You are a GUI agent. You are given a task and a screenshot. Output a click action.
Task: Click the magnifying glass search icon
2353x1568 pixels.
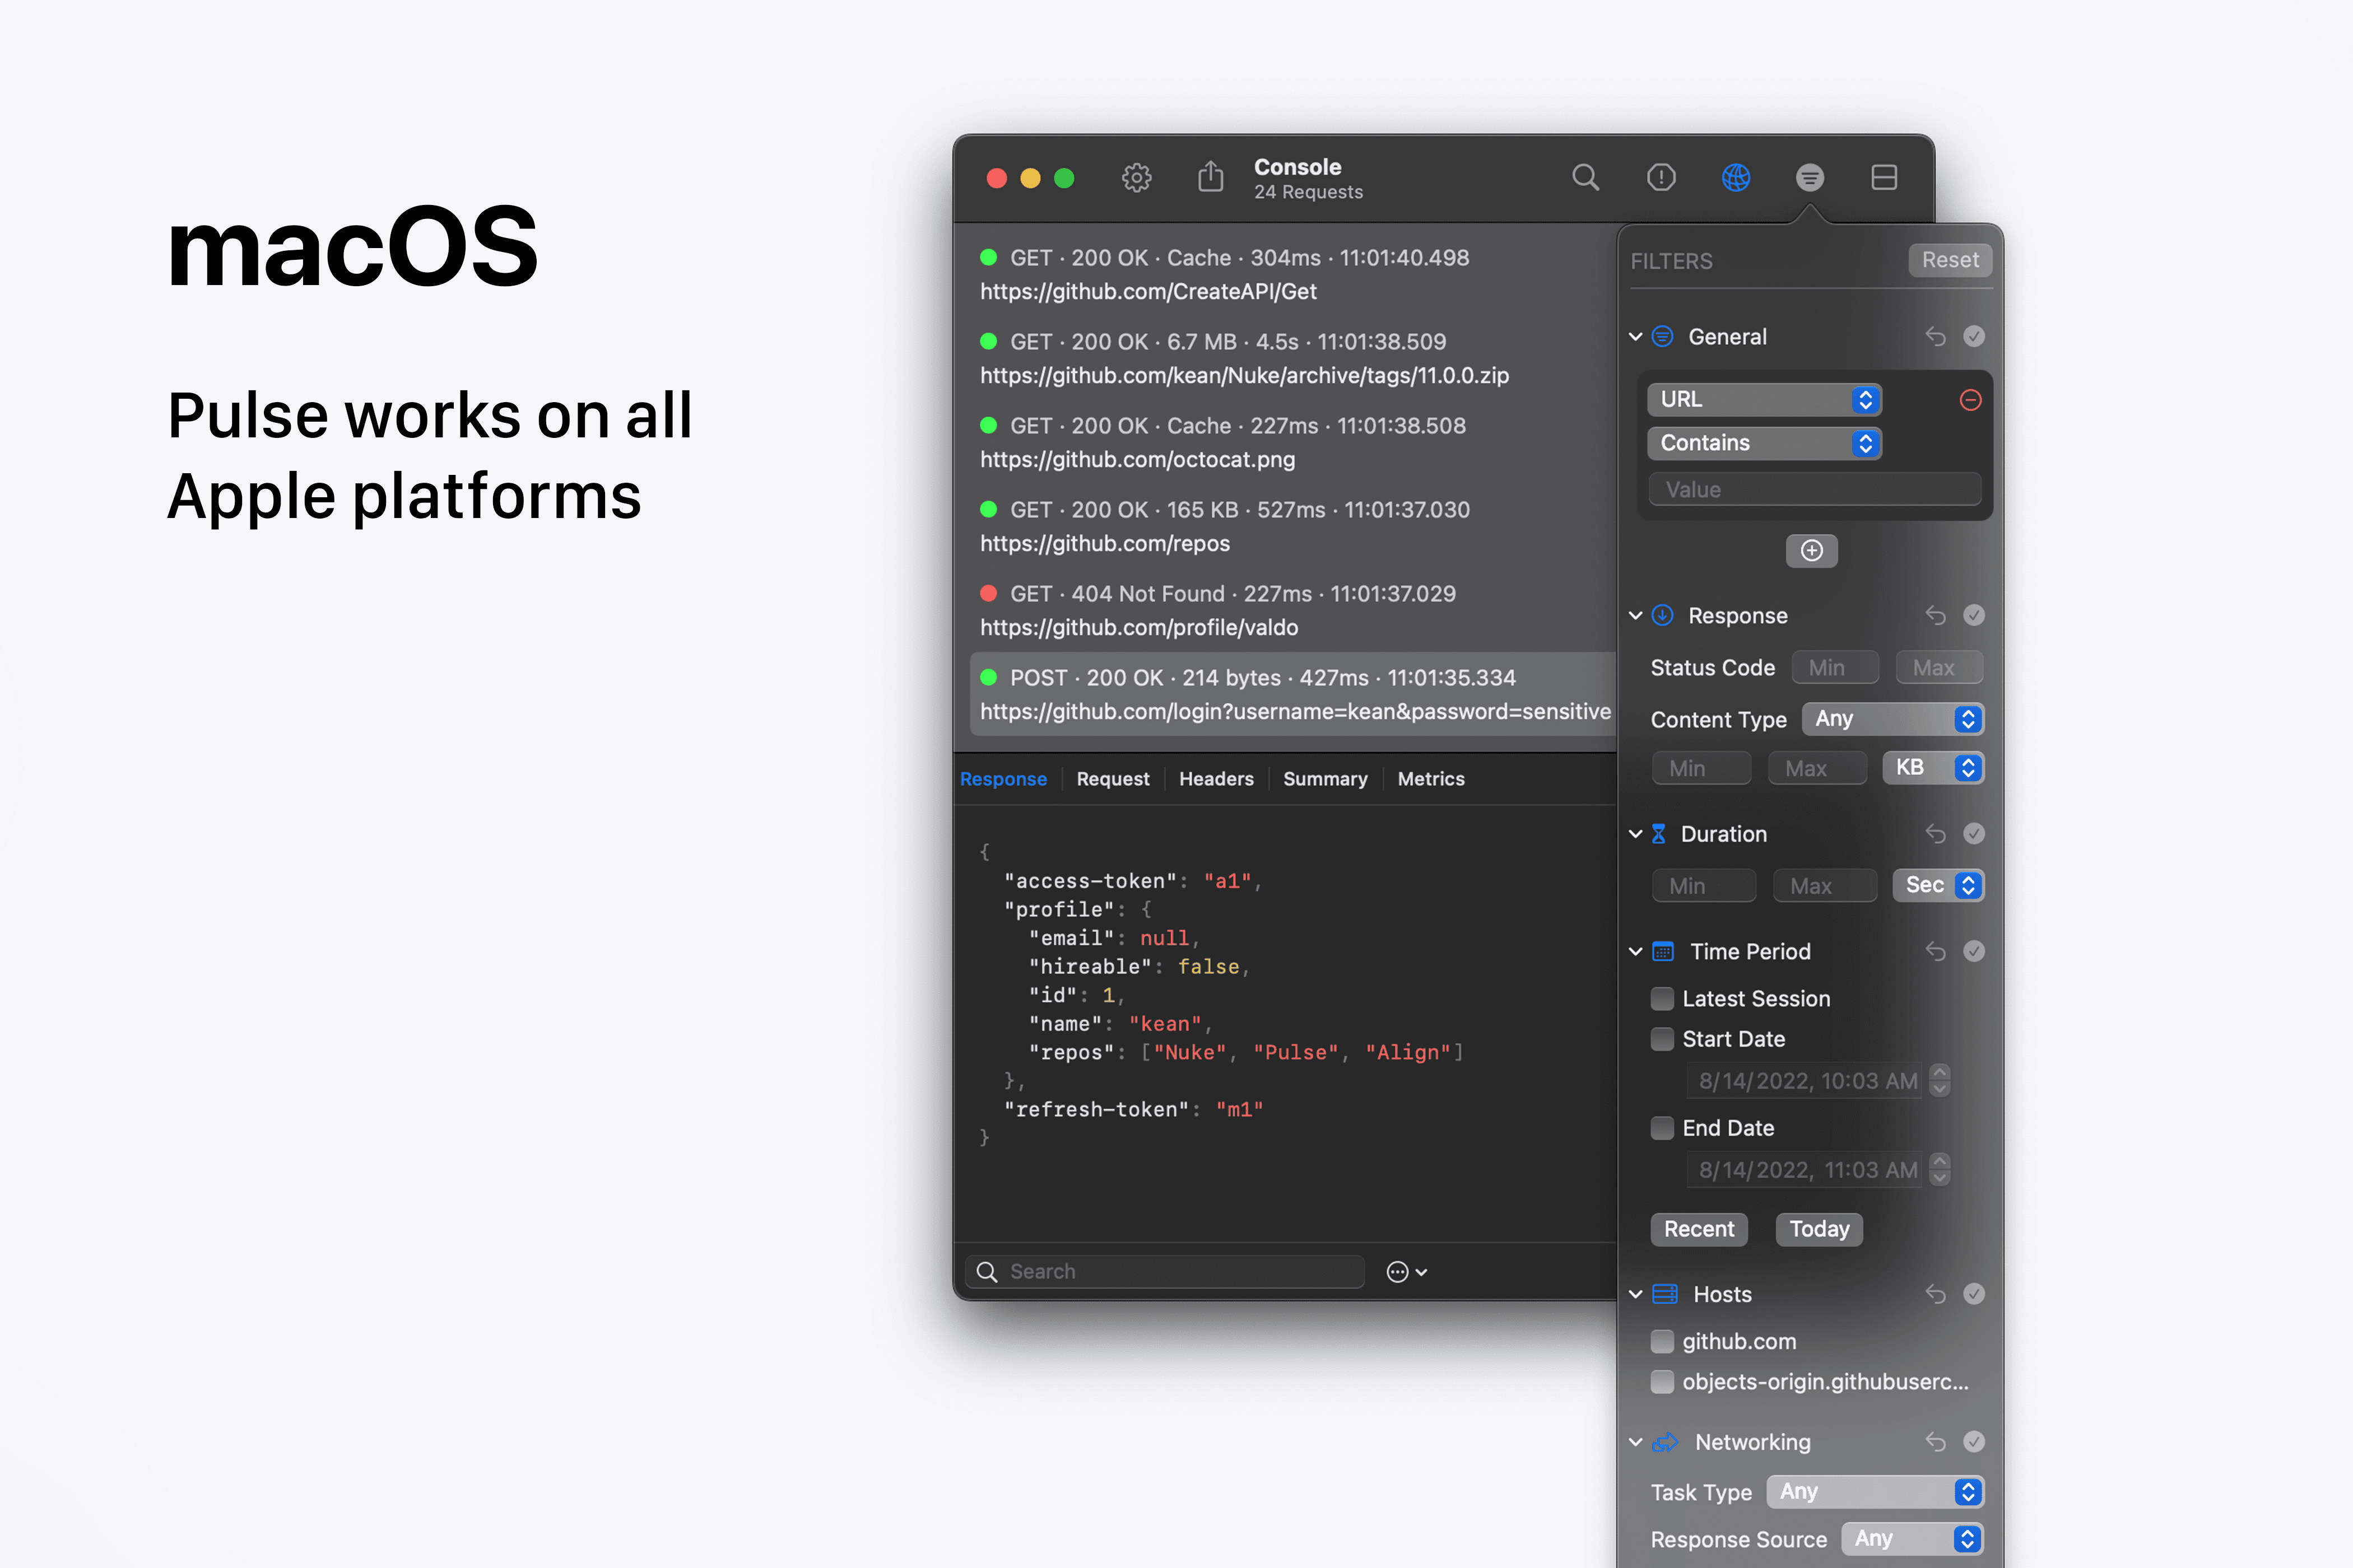(1585, 177)
